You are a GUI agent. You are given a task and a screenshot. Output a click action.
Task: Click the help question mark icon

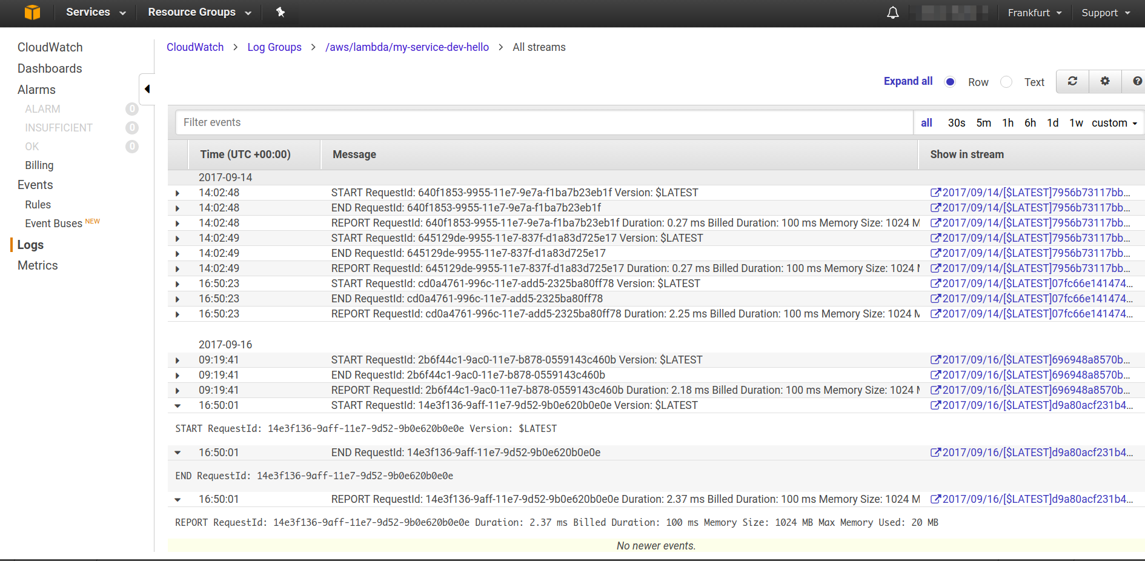coord(1137,81)
